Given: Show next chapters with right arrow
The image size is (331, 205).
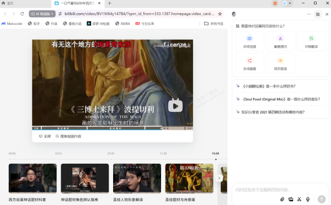Looking at the screenshot, I should coord(219,178).
